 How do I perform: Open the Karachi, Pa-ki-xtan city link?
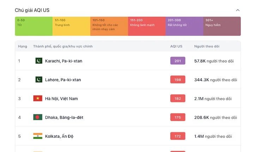pyautogui.click(x=64, y=61)
